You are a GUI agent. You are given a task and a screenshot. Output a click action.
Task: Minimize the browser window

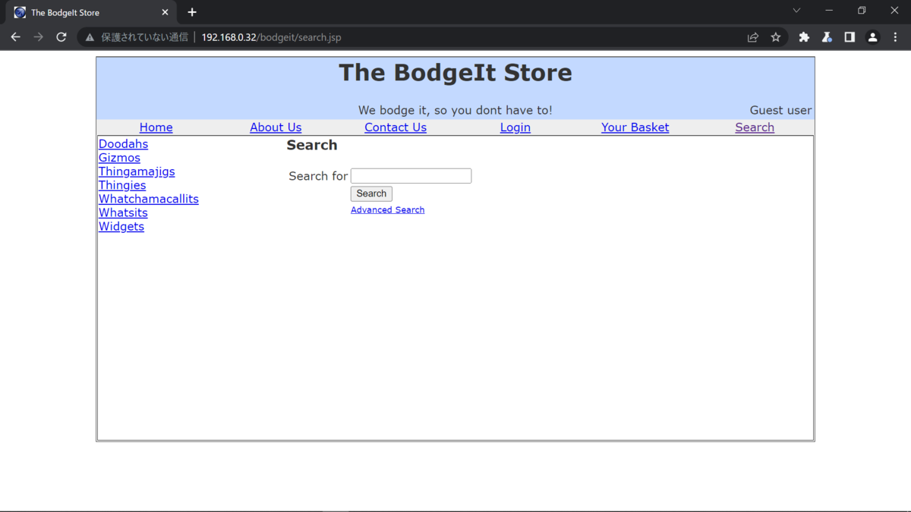[x=829, y=11]
